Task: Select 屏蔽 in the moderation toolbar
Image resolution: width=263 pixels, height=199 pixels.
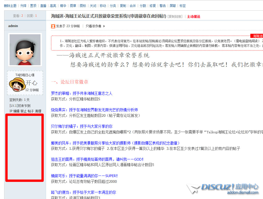Action: click(x=173, y=6)
